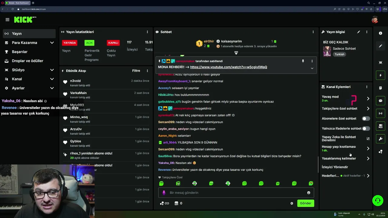Open Yapay Zeka ile Sohbet Denetimi external link
The width and height of the screenshot is (388, 218).
[368, 139]
